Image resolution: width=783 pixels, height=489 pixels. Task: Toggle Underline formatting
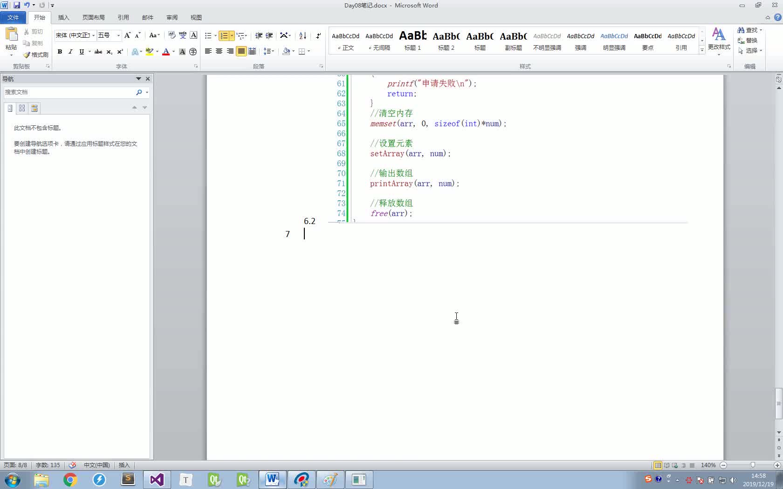[82, 52]
